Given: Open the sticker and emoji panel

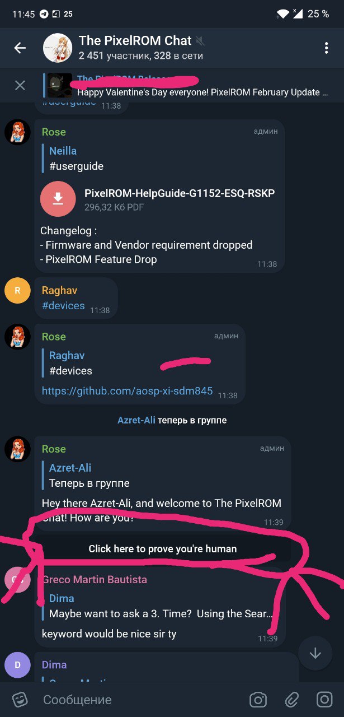Looking at the screenshot, I should [x=20, y=700].
